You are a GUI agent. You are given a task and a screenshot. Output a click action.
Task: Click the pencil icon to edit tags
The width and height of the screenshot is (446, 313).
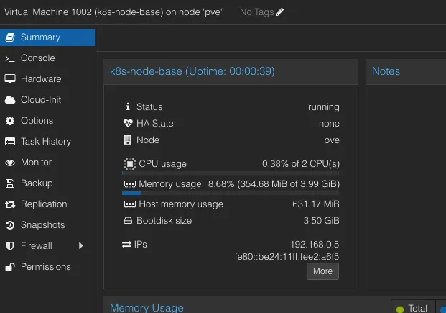click(279, 12)
